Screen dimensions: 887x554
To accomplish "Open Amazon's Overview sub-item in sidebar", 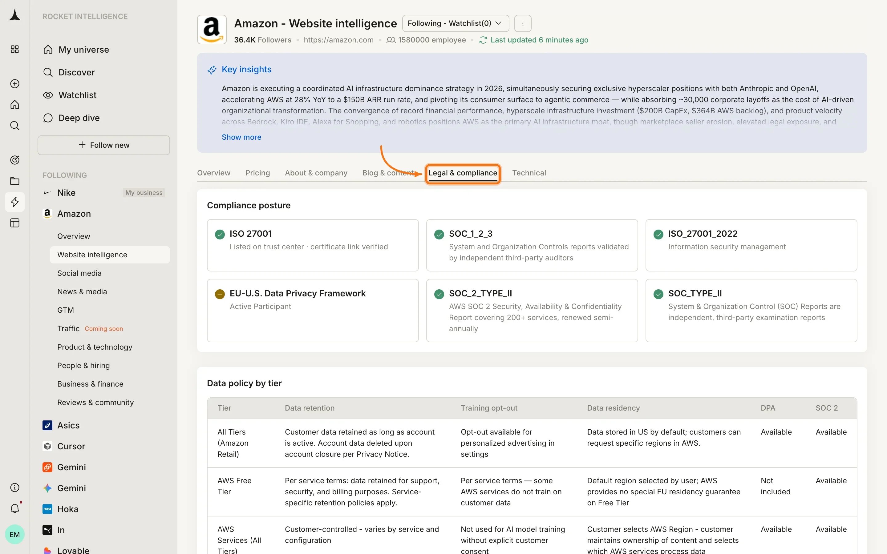I will click(x=73, y=236).
